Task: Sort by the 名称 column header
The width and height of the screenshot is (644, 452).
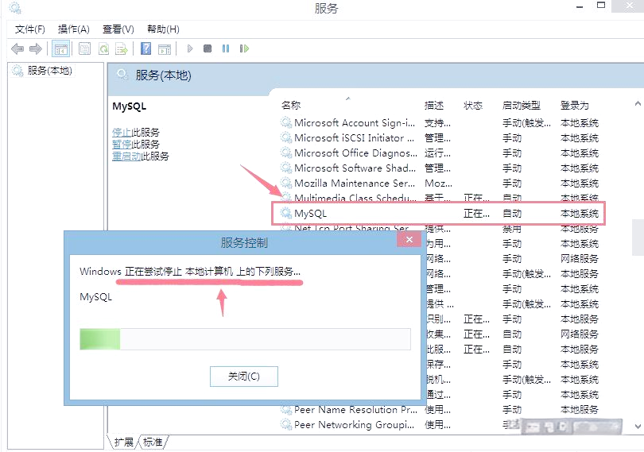Action: click(x=291, y=105)
